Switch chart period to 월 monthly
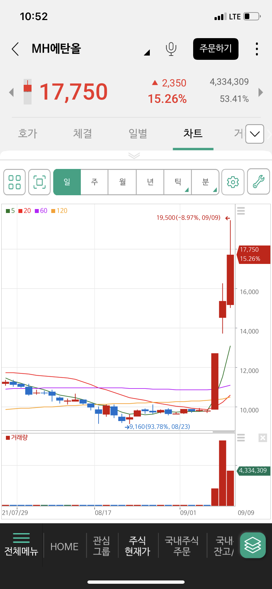The width and height of the screenshot is (272, 589). coord(123,182)
